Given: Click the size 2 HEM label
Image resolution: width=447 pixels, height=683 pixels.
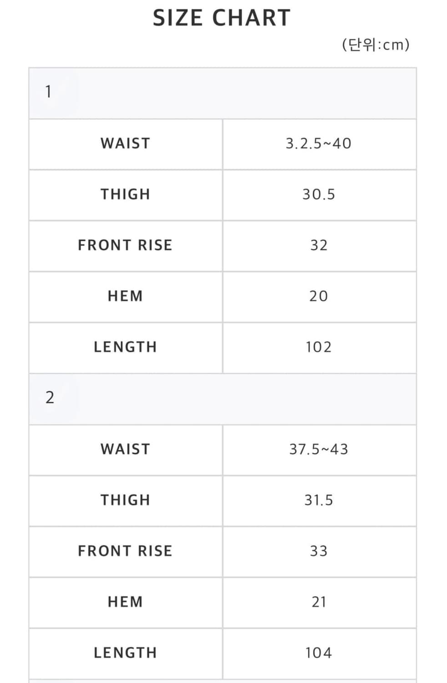Looking at the screenshot, I should [x=125, y=602].
